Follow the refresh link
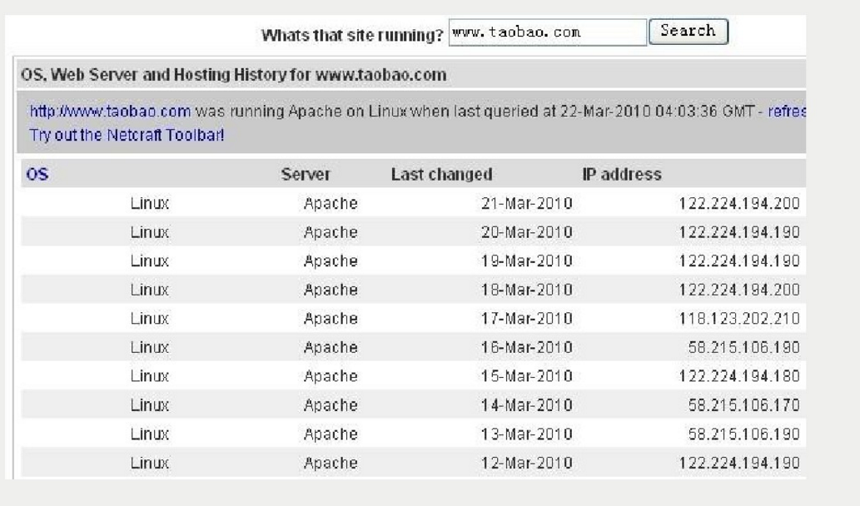The height and width of the screenshot is (506, 860). coord(787,112)
